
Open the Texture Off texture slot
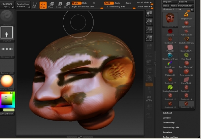7,67
